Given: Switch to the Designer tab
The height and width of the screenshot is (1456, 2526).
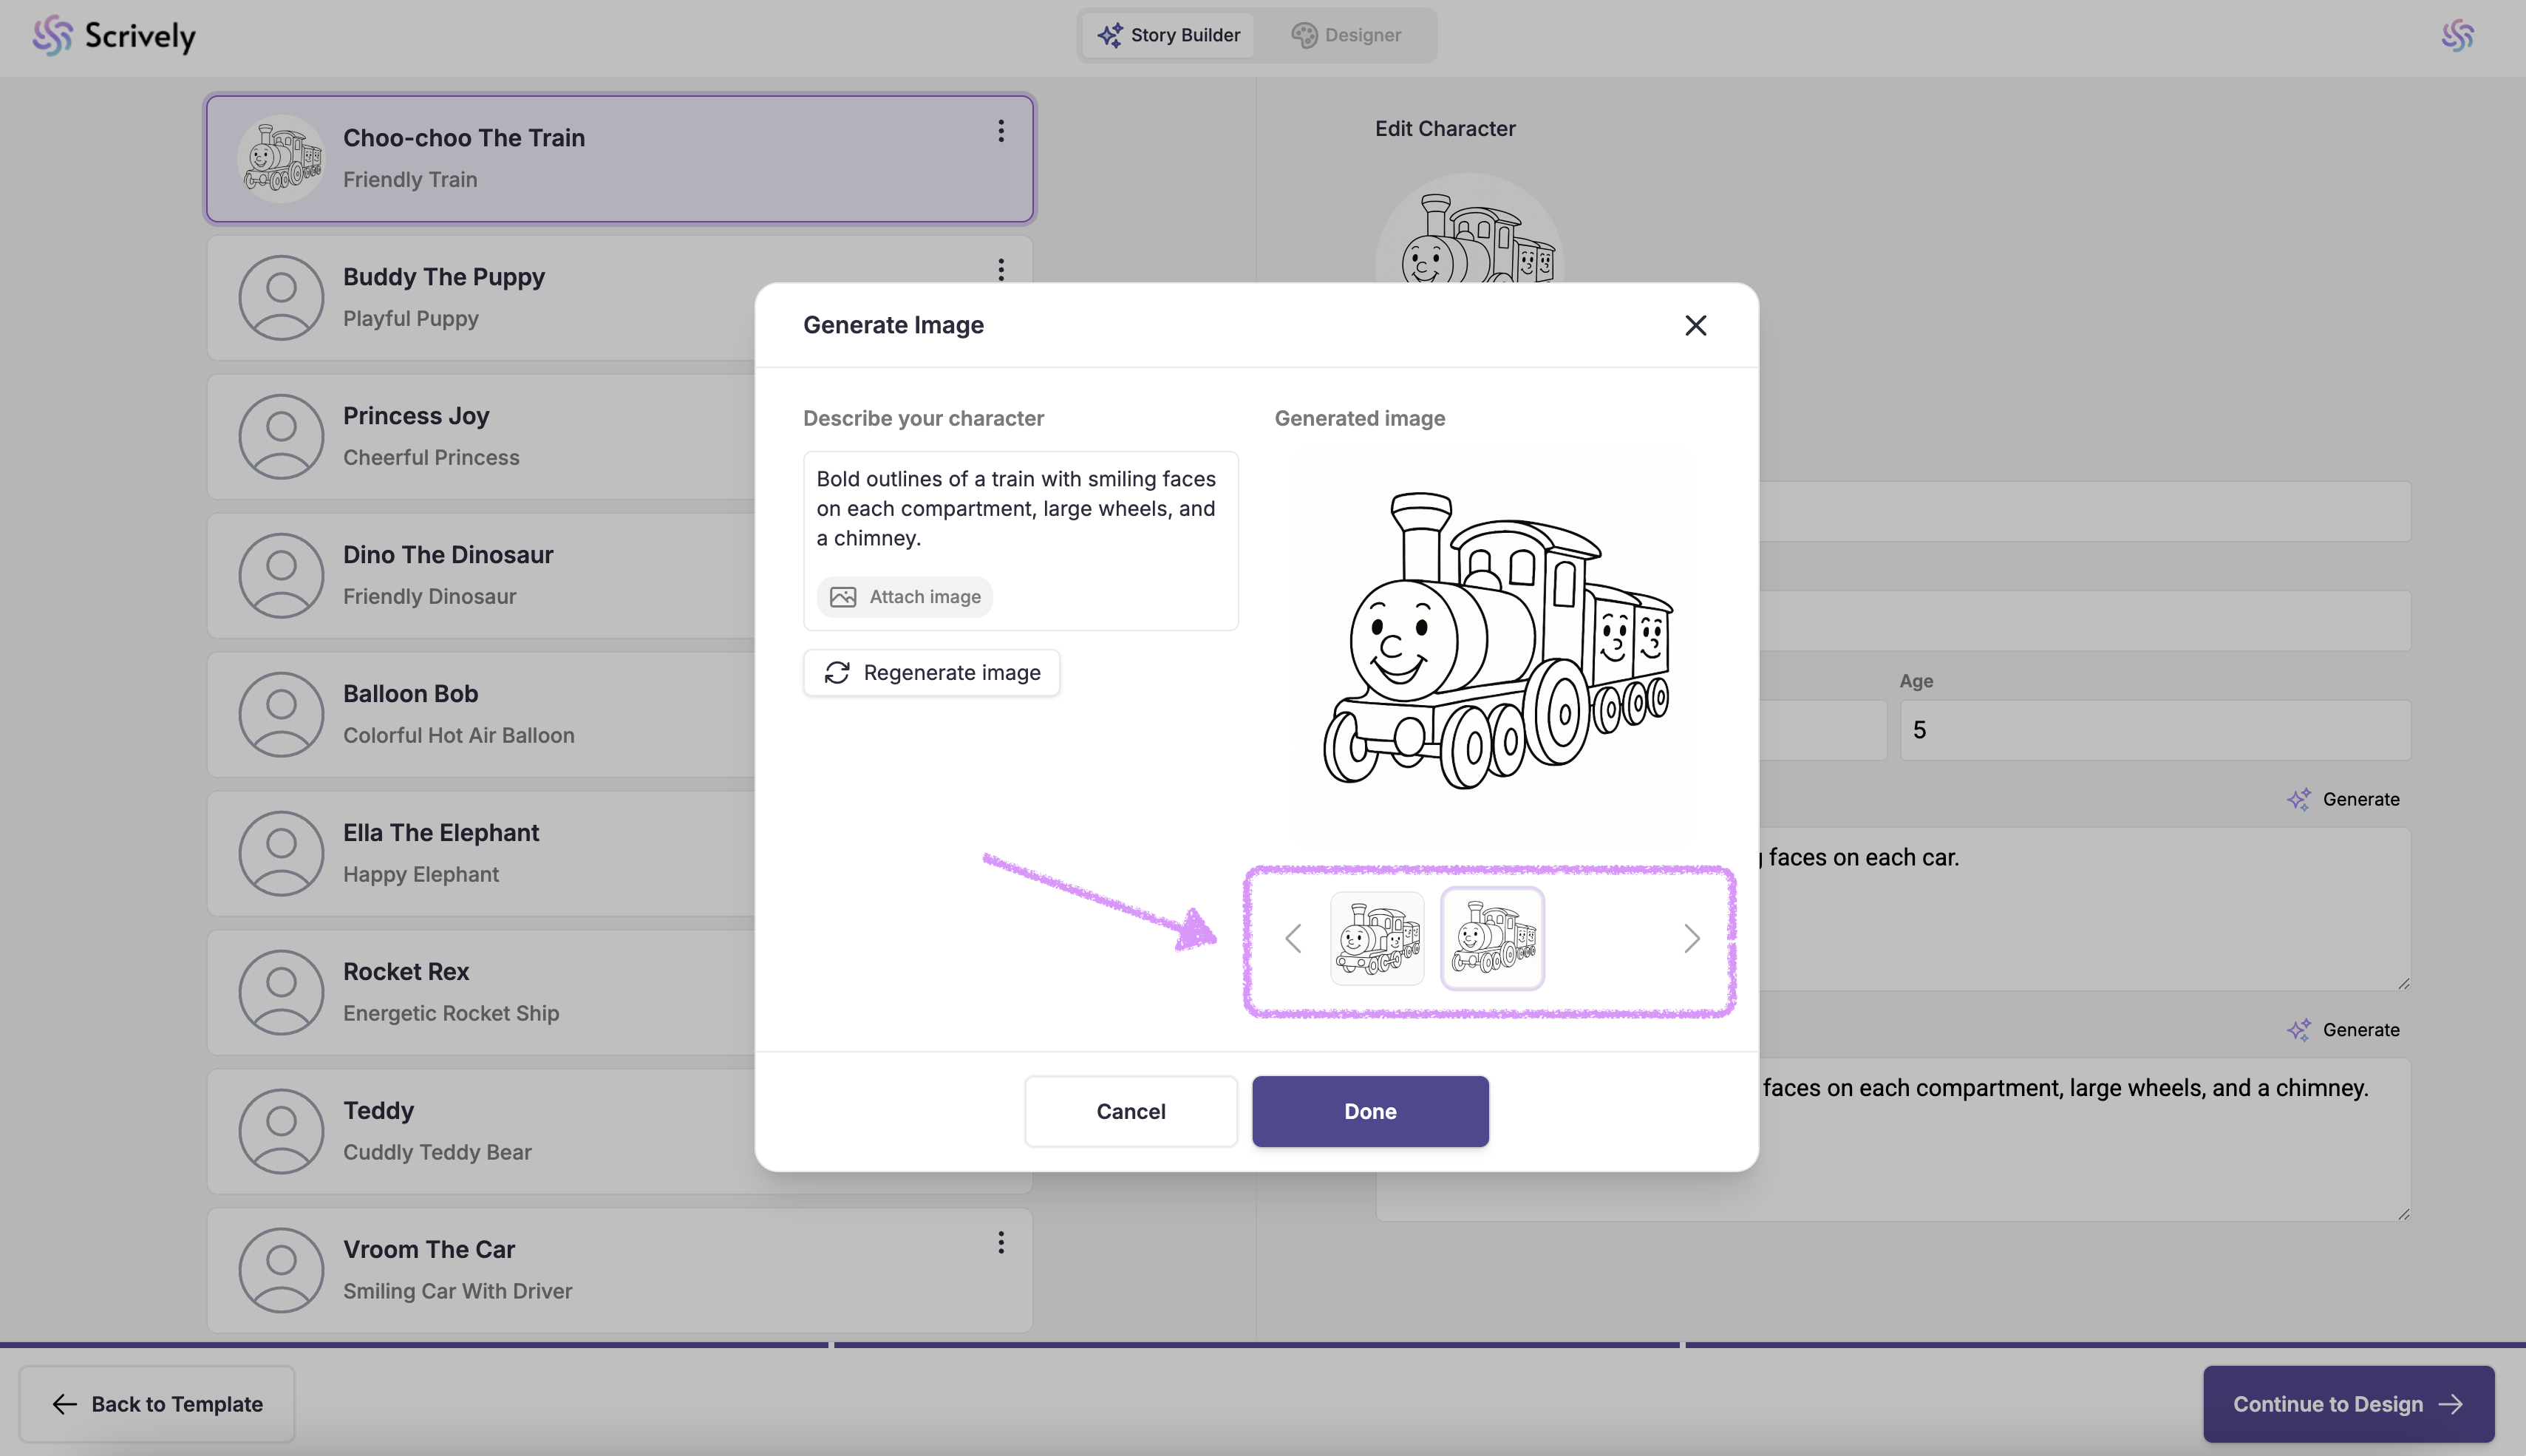Looking at the screenshot, I should point(1346,35).
